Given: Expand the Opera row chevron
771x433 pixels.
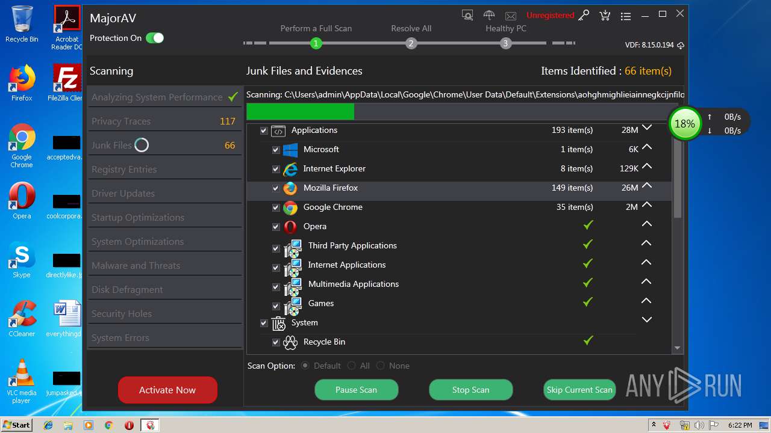Looking at the screenshot, I should 647,224.
